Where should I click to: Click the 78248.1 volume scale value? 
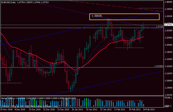pyautogui.click(x=168, y=98)
